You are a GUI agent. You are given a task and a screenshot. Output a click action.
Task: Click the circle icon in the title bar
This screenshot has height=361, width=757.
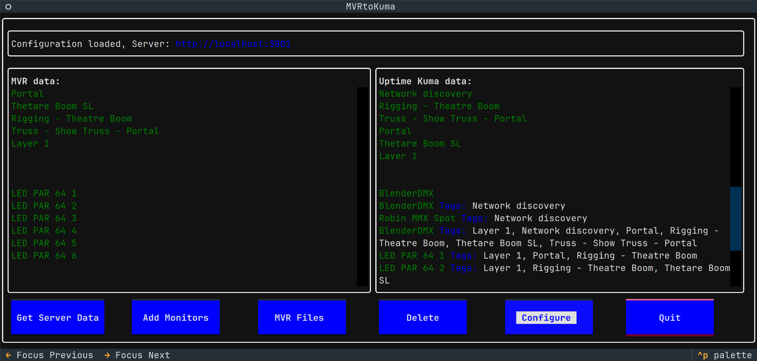(8, 7)
